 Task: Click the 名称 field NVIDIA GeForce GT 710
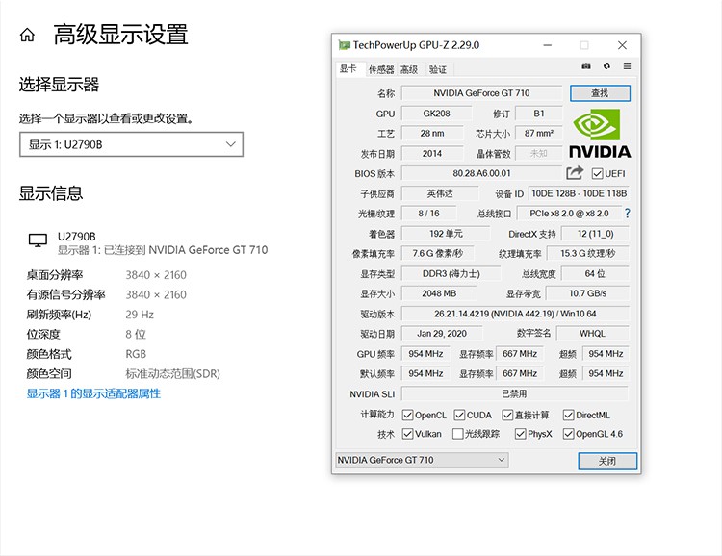(481, 93)
